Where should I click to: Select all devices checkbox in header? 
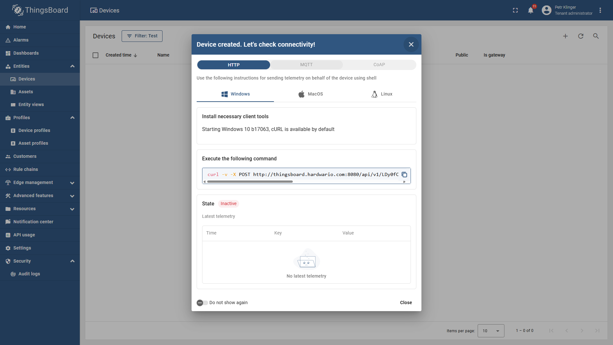[95, 55]
